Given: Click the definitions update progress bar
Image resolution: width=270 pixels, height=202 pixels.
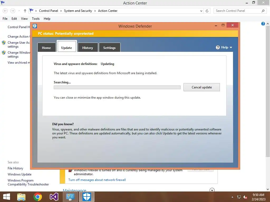Looking at the screenshot, I should 117,87.
